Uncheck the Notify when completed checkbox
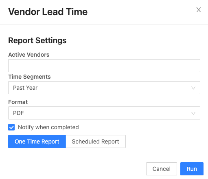This screenshot has width=208, height=179. click(11, 127)
